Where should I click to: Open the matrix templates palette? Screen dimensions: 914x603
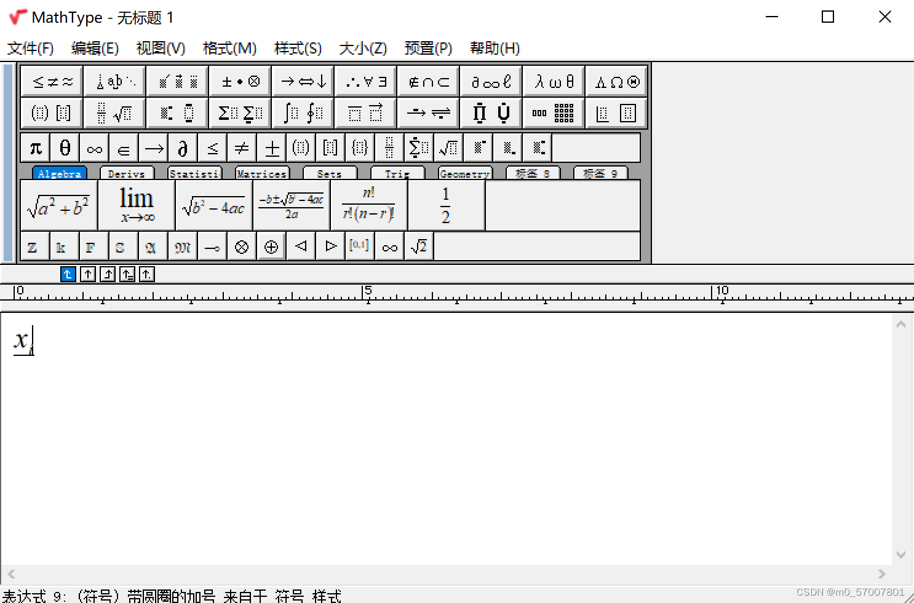[x=554, y=113]
